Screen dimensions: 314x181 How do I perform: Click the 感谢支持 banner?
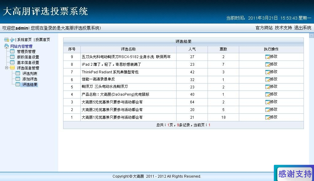tap(295, 174)
